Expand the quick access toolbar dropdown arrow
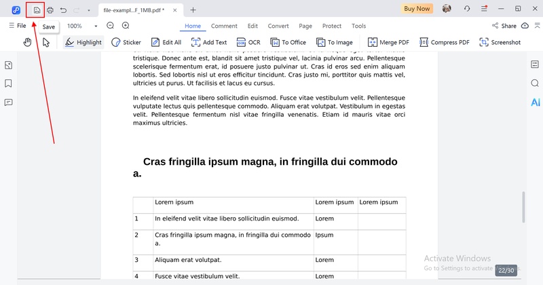This screenshot has height=285, width=543. (88, 10)
